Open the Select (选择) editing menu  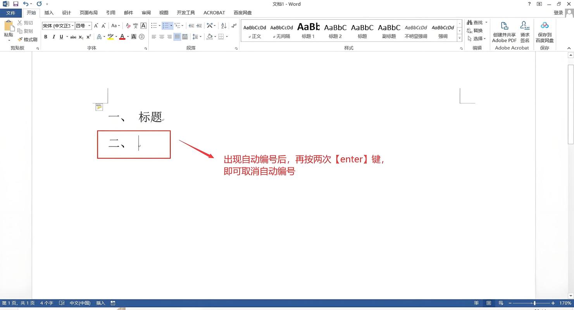(x=477, y=39)
